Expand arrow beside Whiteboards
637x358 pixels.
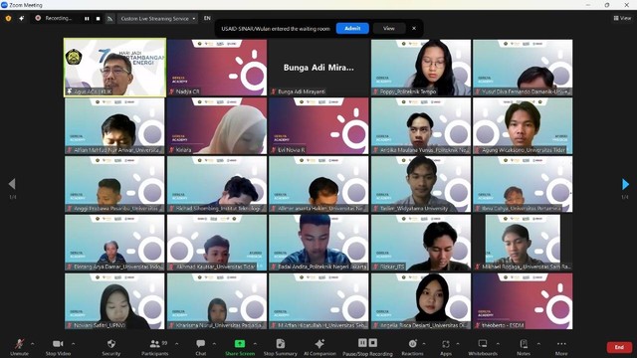[x=498, y=344]
